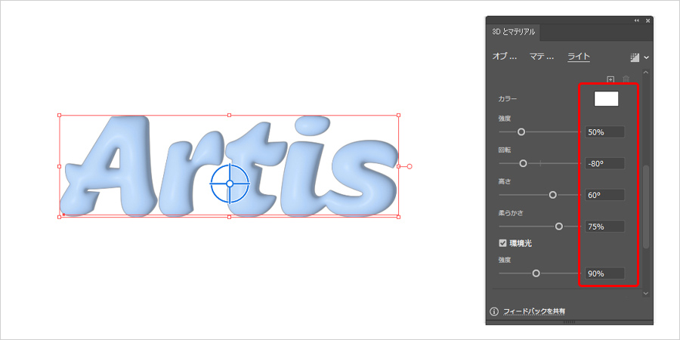Switch to the マテ... tab
Screen dimensions: 680x340
coord(542,57)
